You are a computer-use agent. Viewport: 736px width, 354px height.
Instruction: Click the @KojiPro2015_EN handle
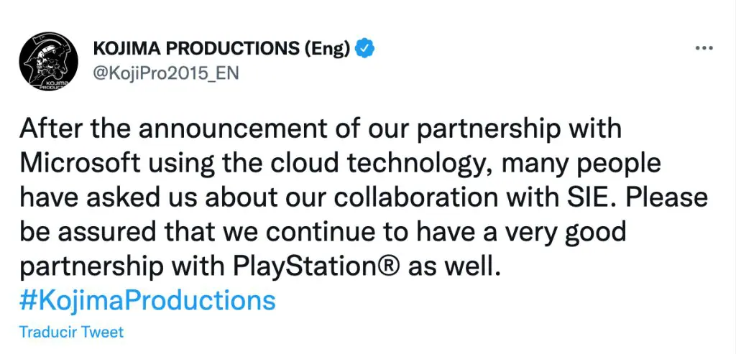click(x=166, y=73)
